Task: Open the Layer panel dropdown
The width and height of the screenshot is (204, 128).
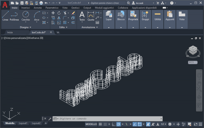Action: pyautogui.click(x=109, y=28)
